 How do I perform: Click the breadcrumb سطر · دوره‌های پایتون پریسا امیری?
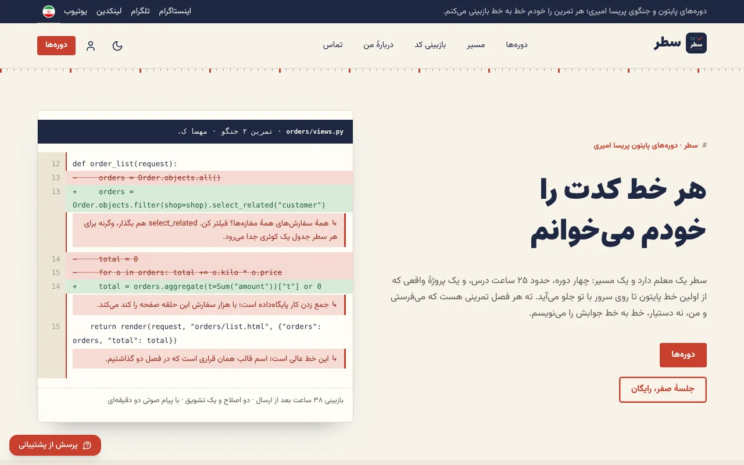646,145
